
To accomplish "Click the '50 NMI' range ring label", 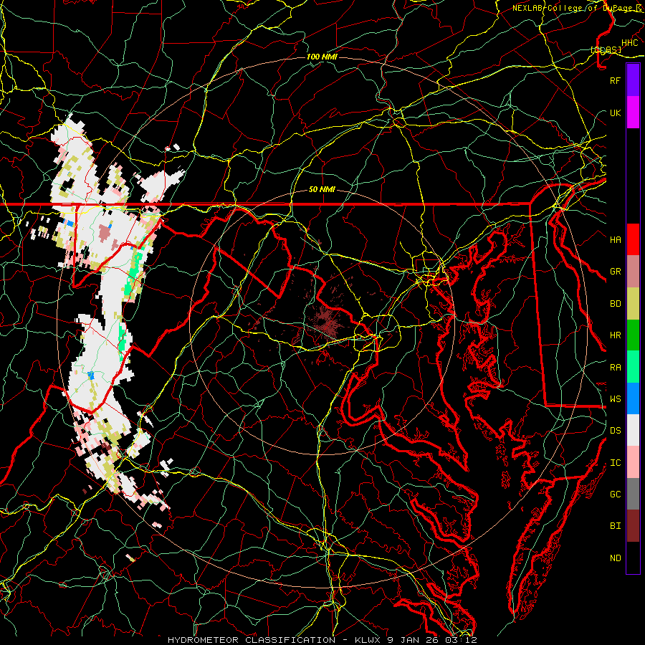I will (322, 189).
